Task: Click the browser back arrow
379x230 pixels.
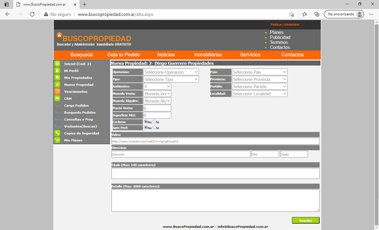Action: coord(7,14)
